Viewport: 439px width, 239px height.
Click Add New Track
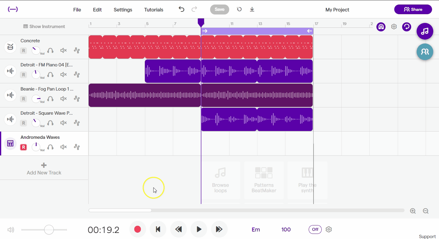tap(44, 168)
